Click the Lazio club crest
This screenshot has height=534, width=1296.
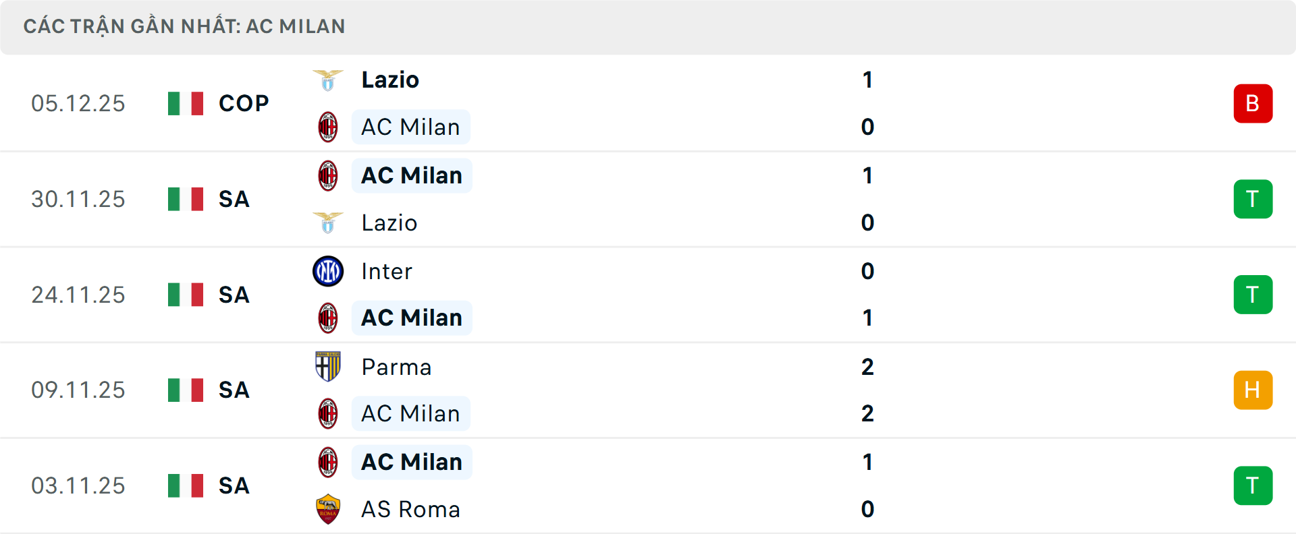(328, 79)
